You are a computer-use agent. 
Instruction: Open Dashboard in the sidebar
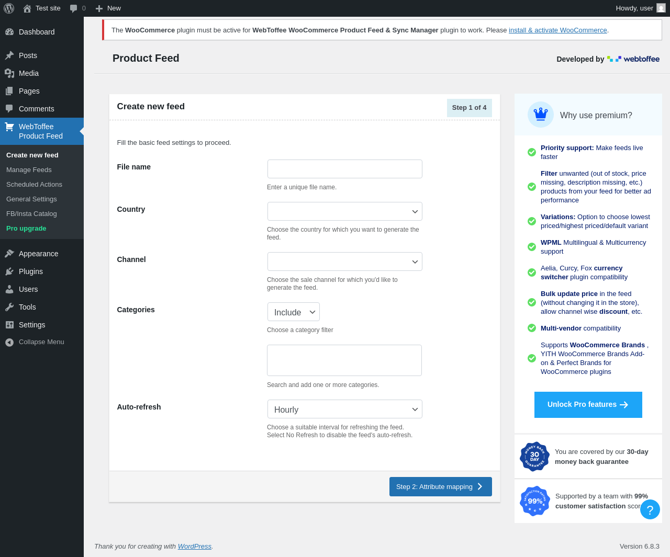click(42, 32)
